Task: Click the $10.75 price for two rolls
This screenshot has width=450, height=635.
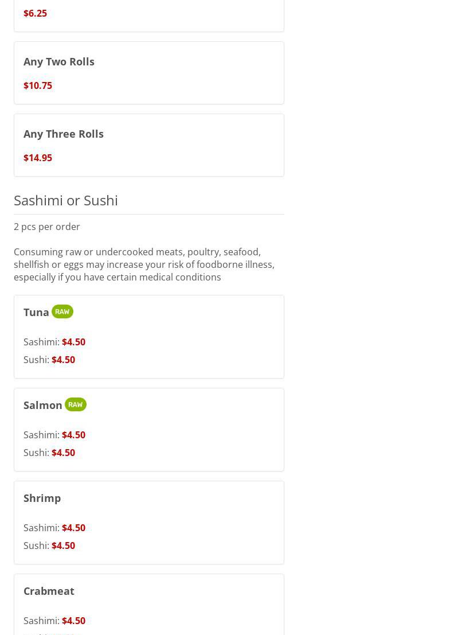Action: coord(38,85)
